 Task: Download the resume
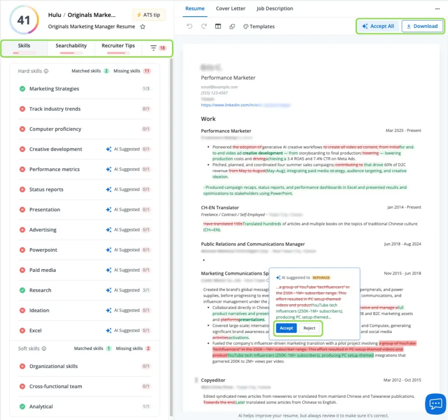pyautogui.click(x=422, y=26)
